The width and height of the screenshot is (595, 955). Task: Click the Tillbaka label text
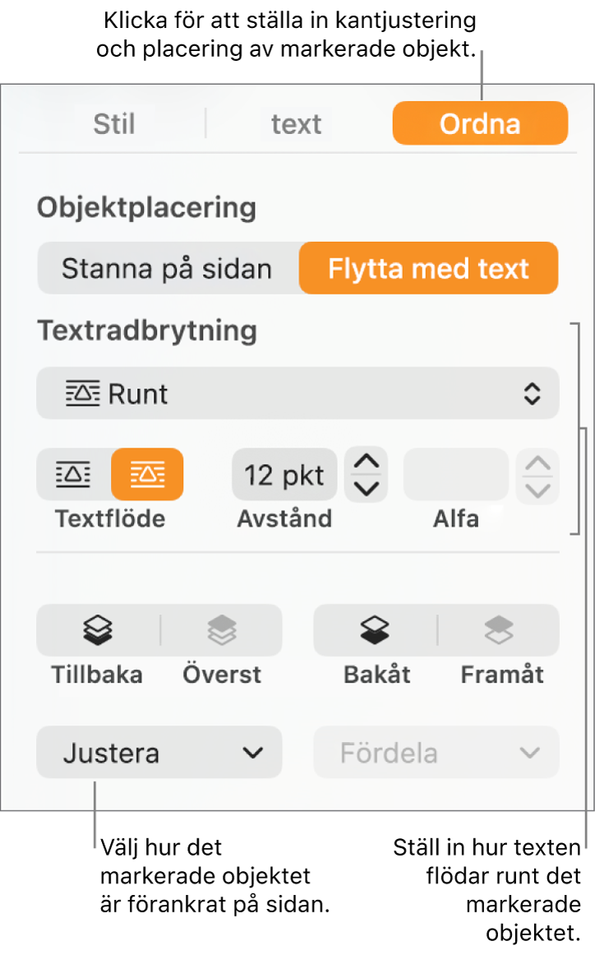[97, 675]
